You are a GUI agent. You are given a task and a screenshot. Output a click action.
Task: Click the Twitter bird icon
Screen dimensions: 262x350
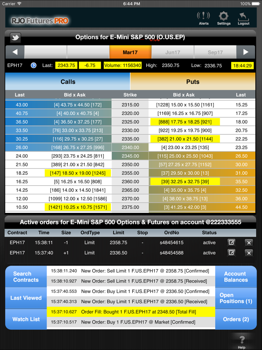coord(15,37)
